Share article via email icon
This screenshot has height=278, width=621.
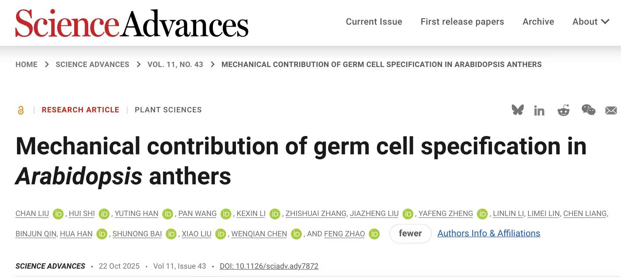click(611, 110)
